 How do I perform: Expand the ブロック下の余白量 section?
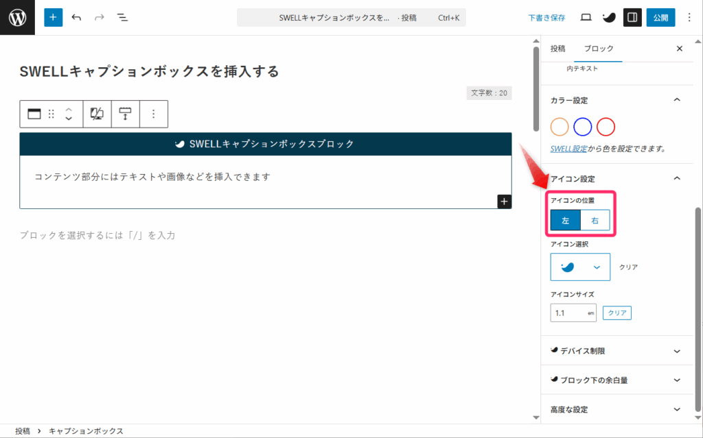(x=617, y=380)
